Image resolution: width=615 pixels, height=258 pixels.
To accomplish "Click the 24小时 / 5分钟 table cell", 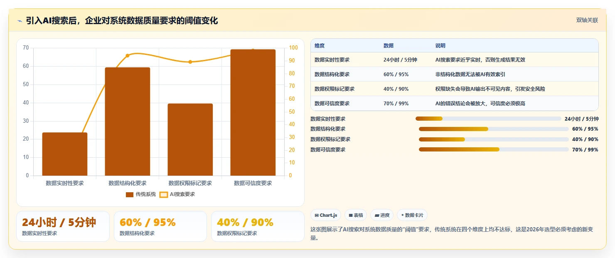I will pos(400,60).
